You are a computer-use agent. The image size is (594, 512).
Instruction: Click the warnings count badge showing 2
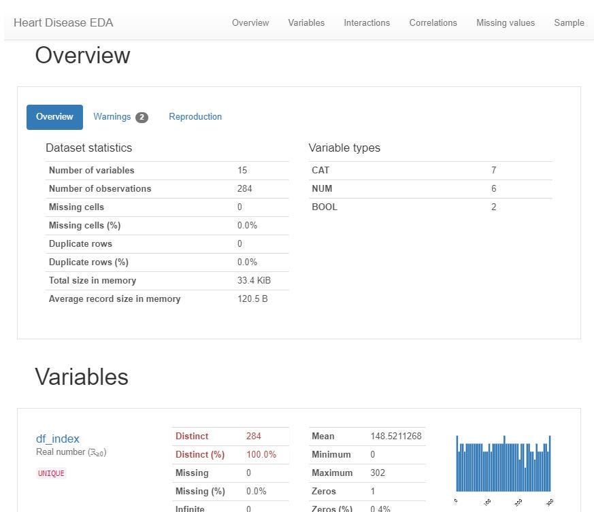point(142,118)
